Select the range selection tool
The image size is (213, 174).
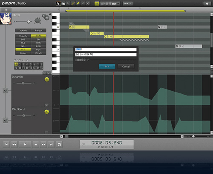[63, 3]
